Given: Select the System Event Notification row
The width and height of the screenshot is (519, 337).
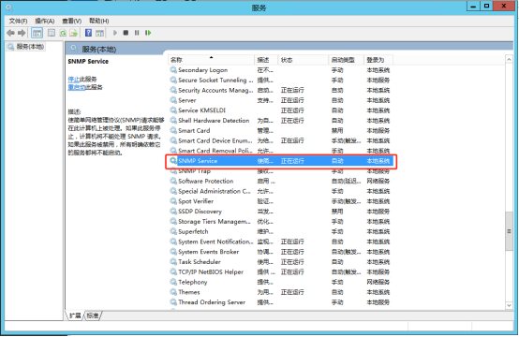Looking at the screenshot, I should [x=280, y=242].
